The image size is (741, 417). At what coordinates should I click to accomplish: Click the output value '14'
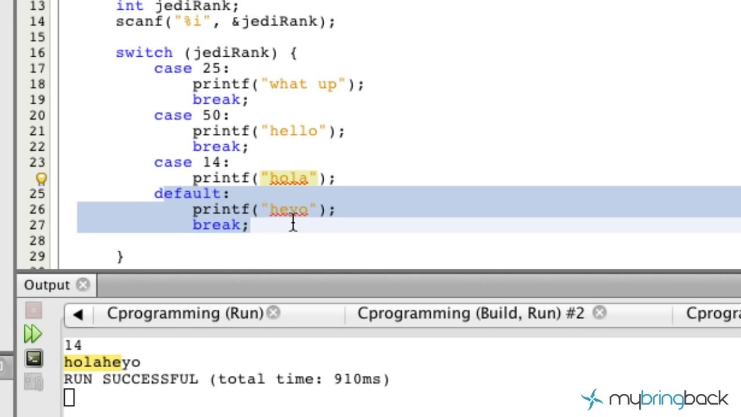pos(73,346)
